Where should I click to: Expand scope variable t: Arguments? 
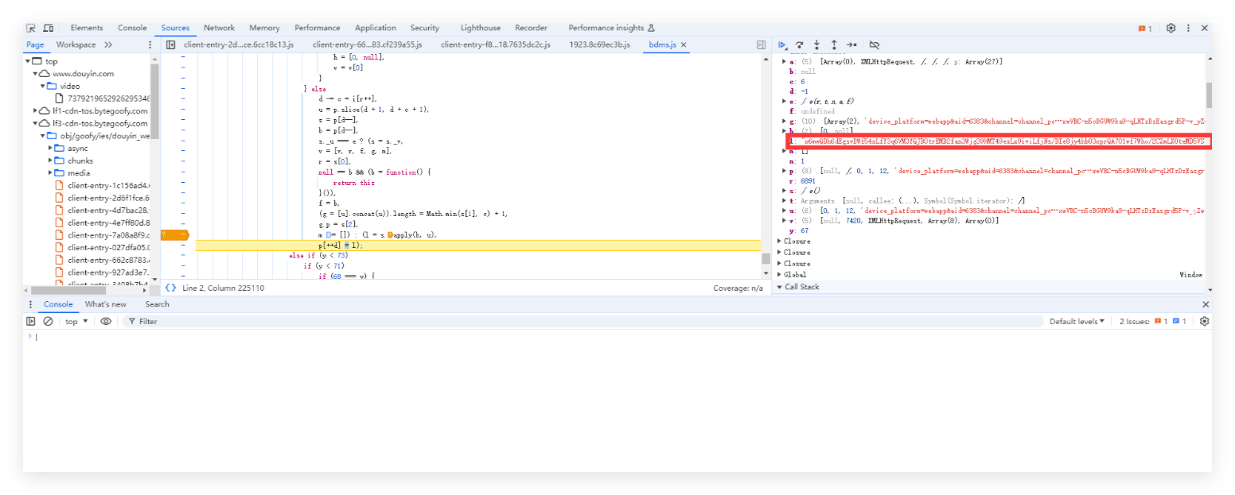click(784, 201)
